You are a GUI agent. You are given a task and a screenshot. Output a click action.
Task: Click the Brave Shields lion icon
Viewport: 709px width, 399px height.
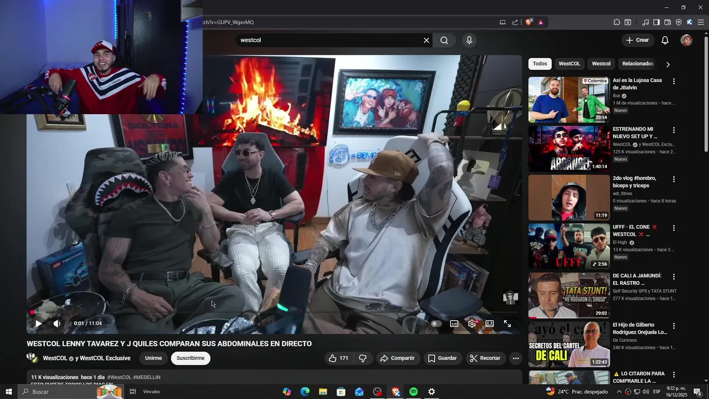coord(528,22)
